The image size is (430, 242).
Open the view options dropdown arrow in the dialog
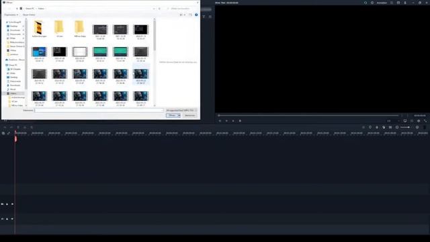pos(185,15)
